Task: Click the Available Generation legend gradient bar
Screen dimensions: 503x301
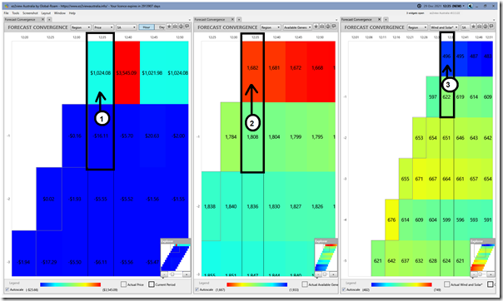Action: 257,284
